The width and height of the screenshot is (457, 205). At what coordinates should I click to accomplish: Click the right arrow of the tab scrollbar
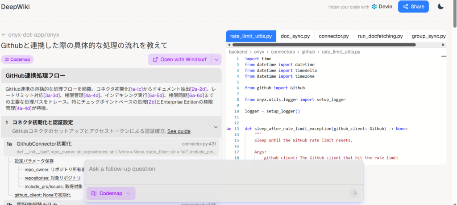[444, 45]
